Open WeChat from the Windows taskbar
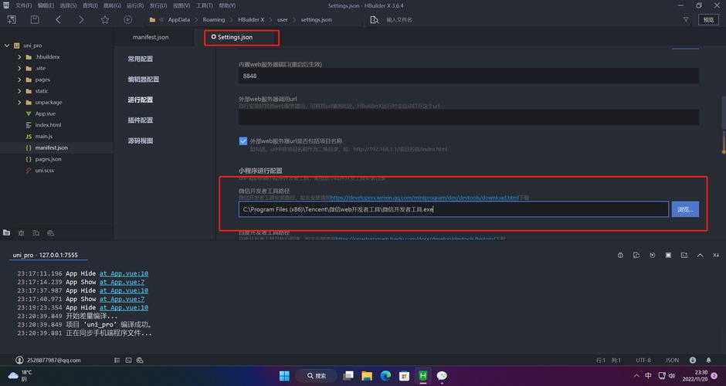Image resolution: width=726 pixels, height=386 pixels. (442, 376)
